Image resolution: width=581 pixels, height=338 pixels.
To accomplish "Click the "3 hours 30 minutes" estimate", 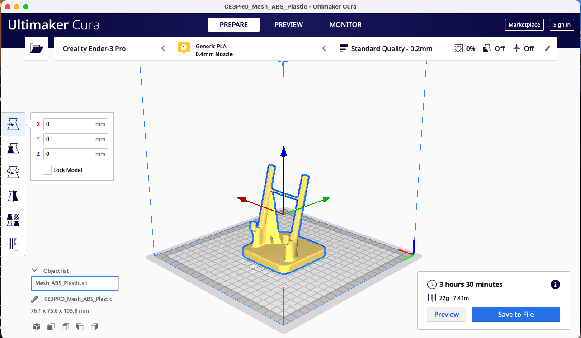I will [x=471, y=285].
